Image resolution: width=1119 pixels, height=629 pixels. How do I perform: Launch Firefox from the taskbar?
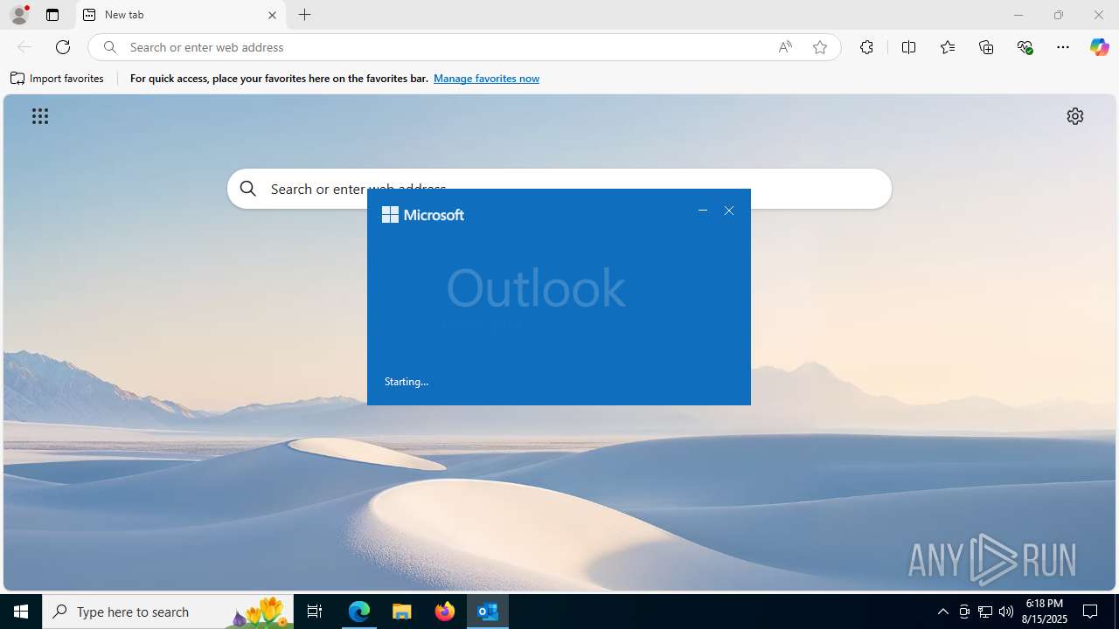click(x=445, y=612)
